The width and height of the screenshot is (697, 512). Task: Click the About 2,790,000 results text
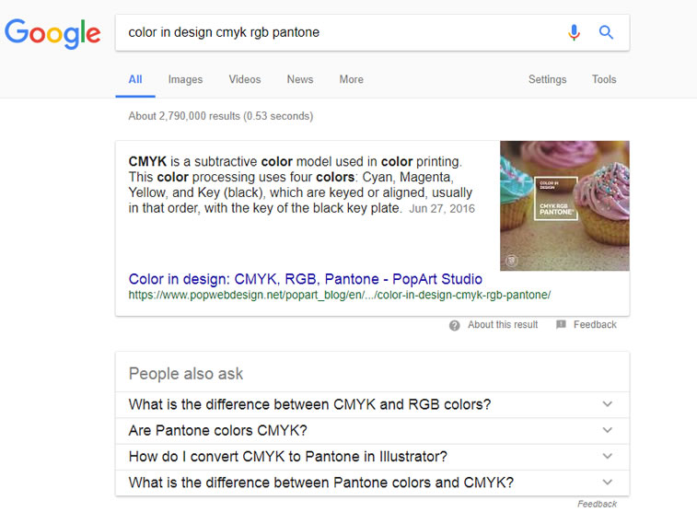click(220, 116)
